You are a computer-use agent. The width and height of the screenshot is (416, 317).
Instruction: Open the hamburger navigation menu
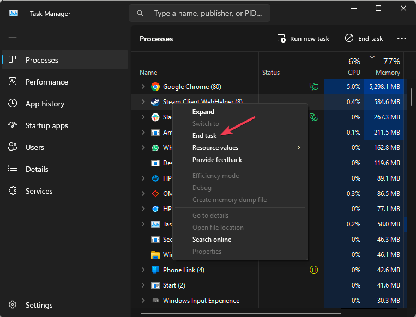pos(13,38)
